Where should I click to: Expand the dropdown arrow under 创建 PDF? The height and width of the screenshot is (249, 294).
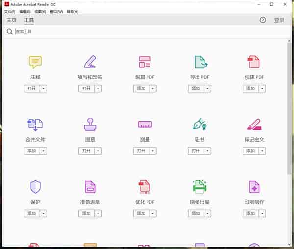coord(262,88)
